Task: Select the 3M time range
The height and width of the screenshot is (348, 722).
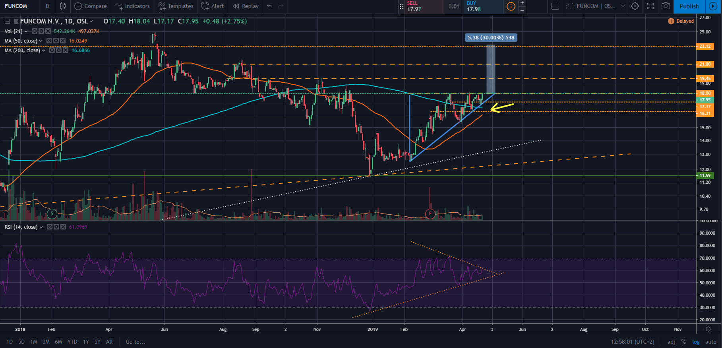Action: 46,342
